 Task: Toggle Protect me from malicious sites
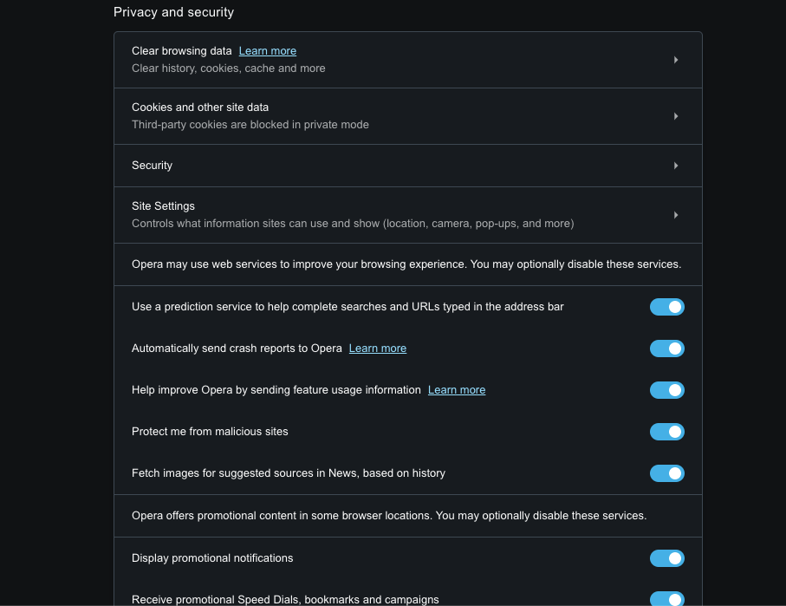pyautogui.click(x=666, y=432)
